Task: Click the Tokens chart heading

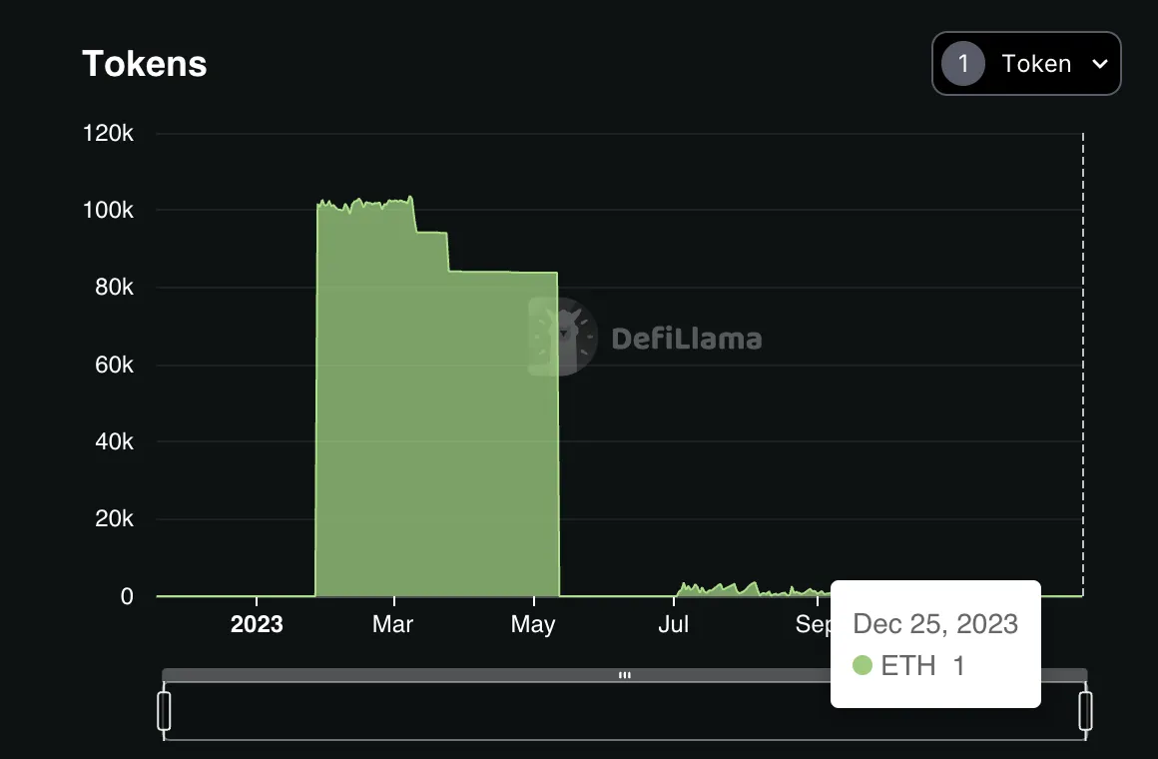Action: pos(145,64)
